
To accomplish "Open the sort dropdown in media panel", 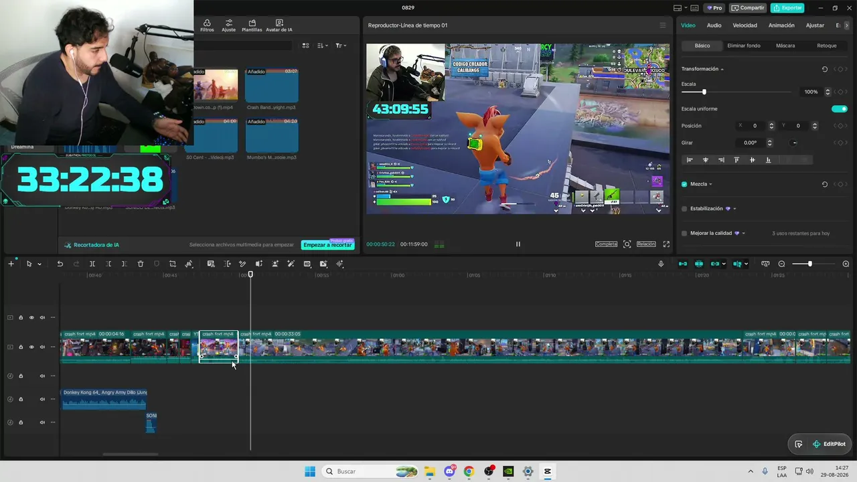I will [323, 46].
